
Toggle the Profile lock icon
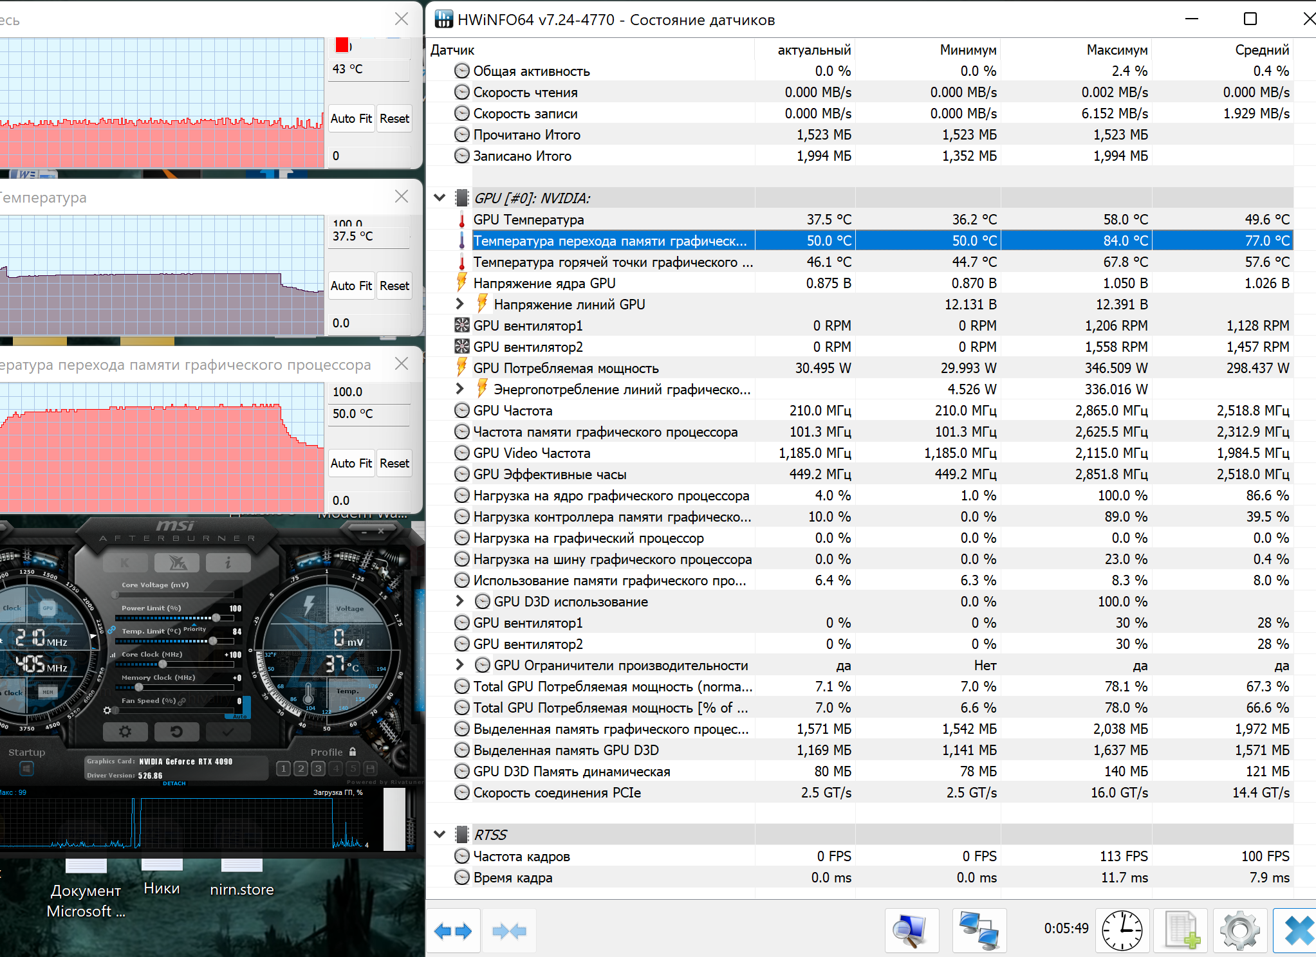[353, 751]
